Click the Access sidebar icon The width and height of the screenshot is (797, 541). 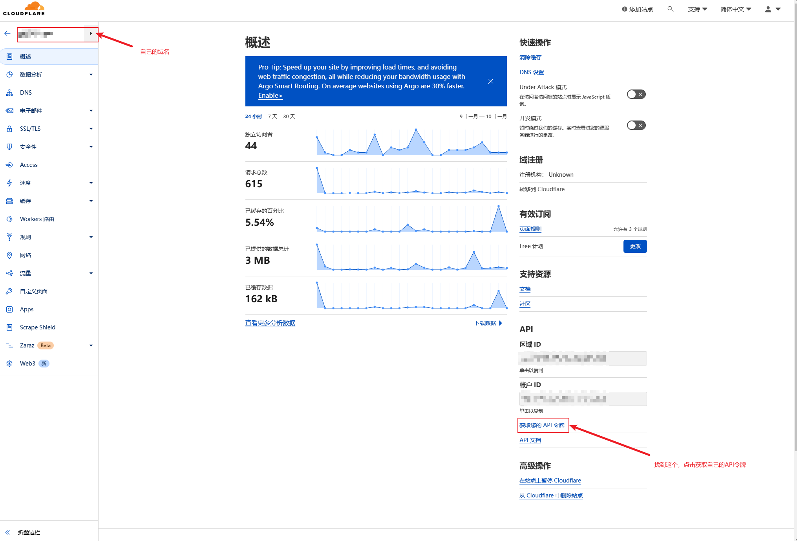click(x=9, y=165)
